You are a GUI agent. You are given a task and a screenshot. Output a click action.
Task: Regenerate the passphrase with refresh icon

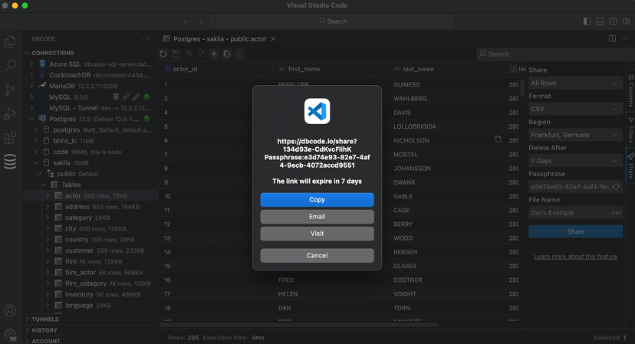(616, 187)
